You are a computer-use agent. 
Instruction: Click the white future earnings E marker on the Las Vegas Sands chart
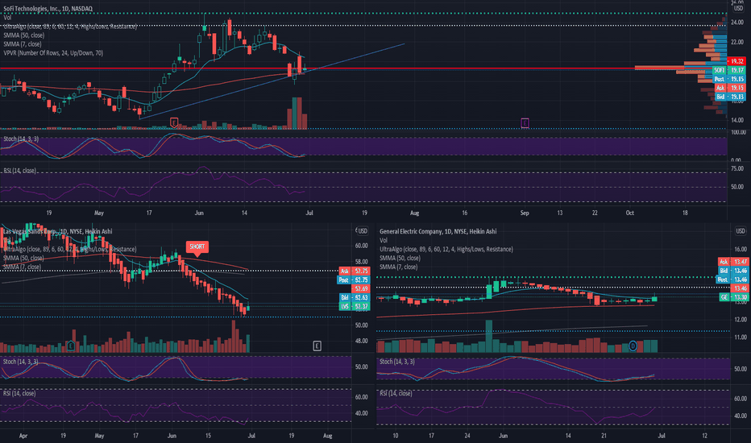pyautogui.click(x=317, y=346)
